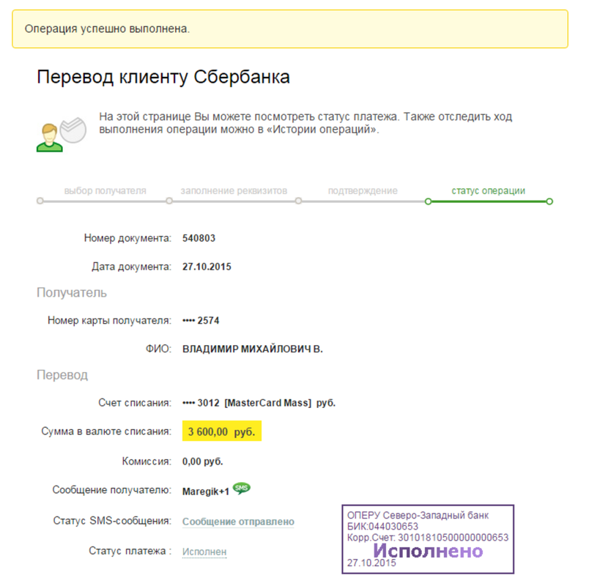The height and width of the screenshot is (586, 589).
Task: Select the green "статус операции" step
Action: click(488, 190)
